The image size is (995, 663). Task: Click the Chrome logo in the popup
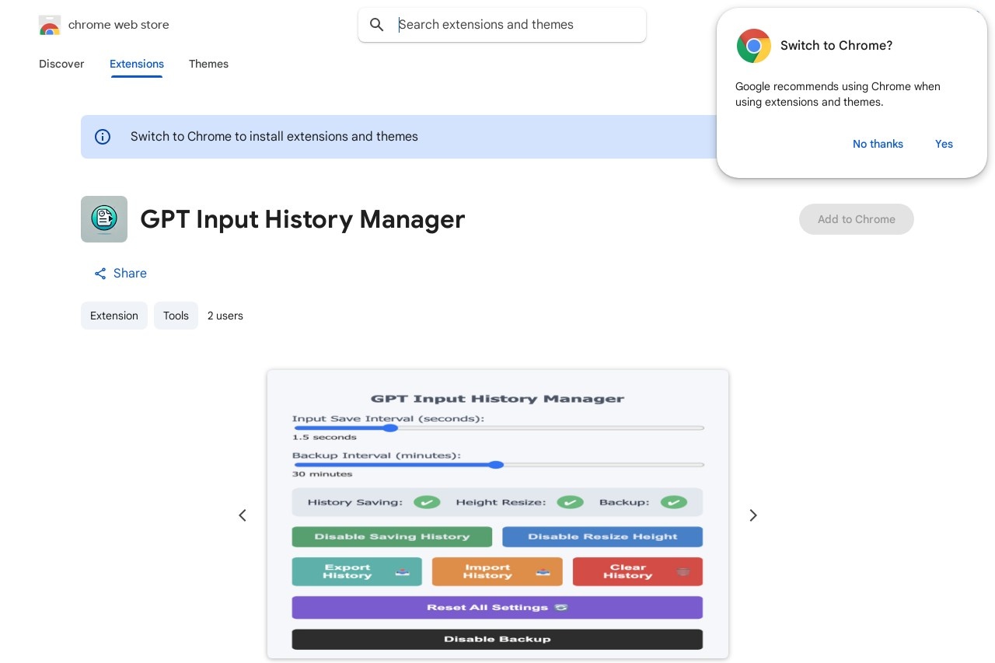pos(753,46)
